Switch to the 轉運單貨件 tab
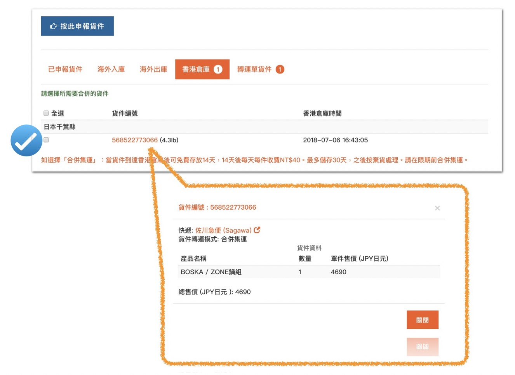 pos(254,69)
